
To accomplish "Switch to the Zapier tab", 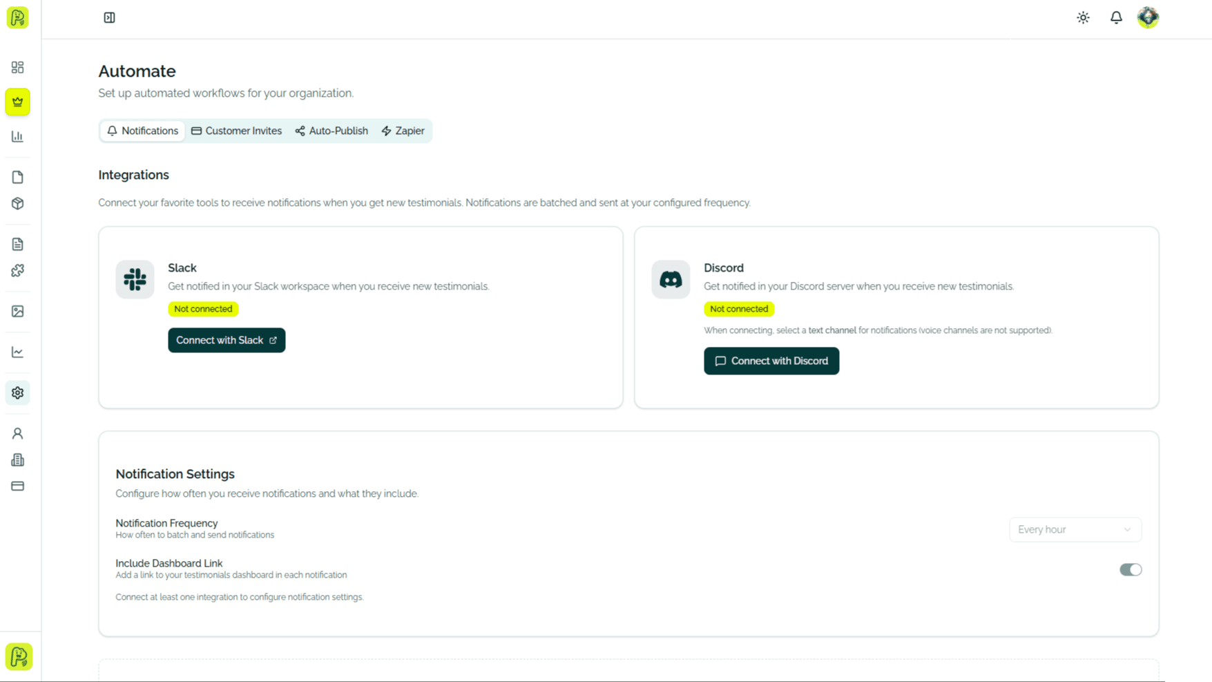I will click(x=403, y=131).
